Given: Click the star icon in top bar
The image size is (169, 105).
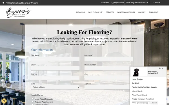Looking at the screenshot, I should point(3,3).
